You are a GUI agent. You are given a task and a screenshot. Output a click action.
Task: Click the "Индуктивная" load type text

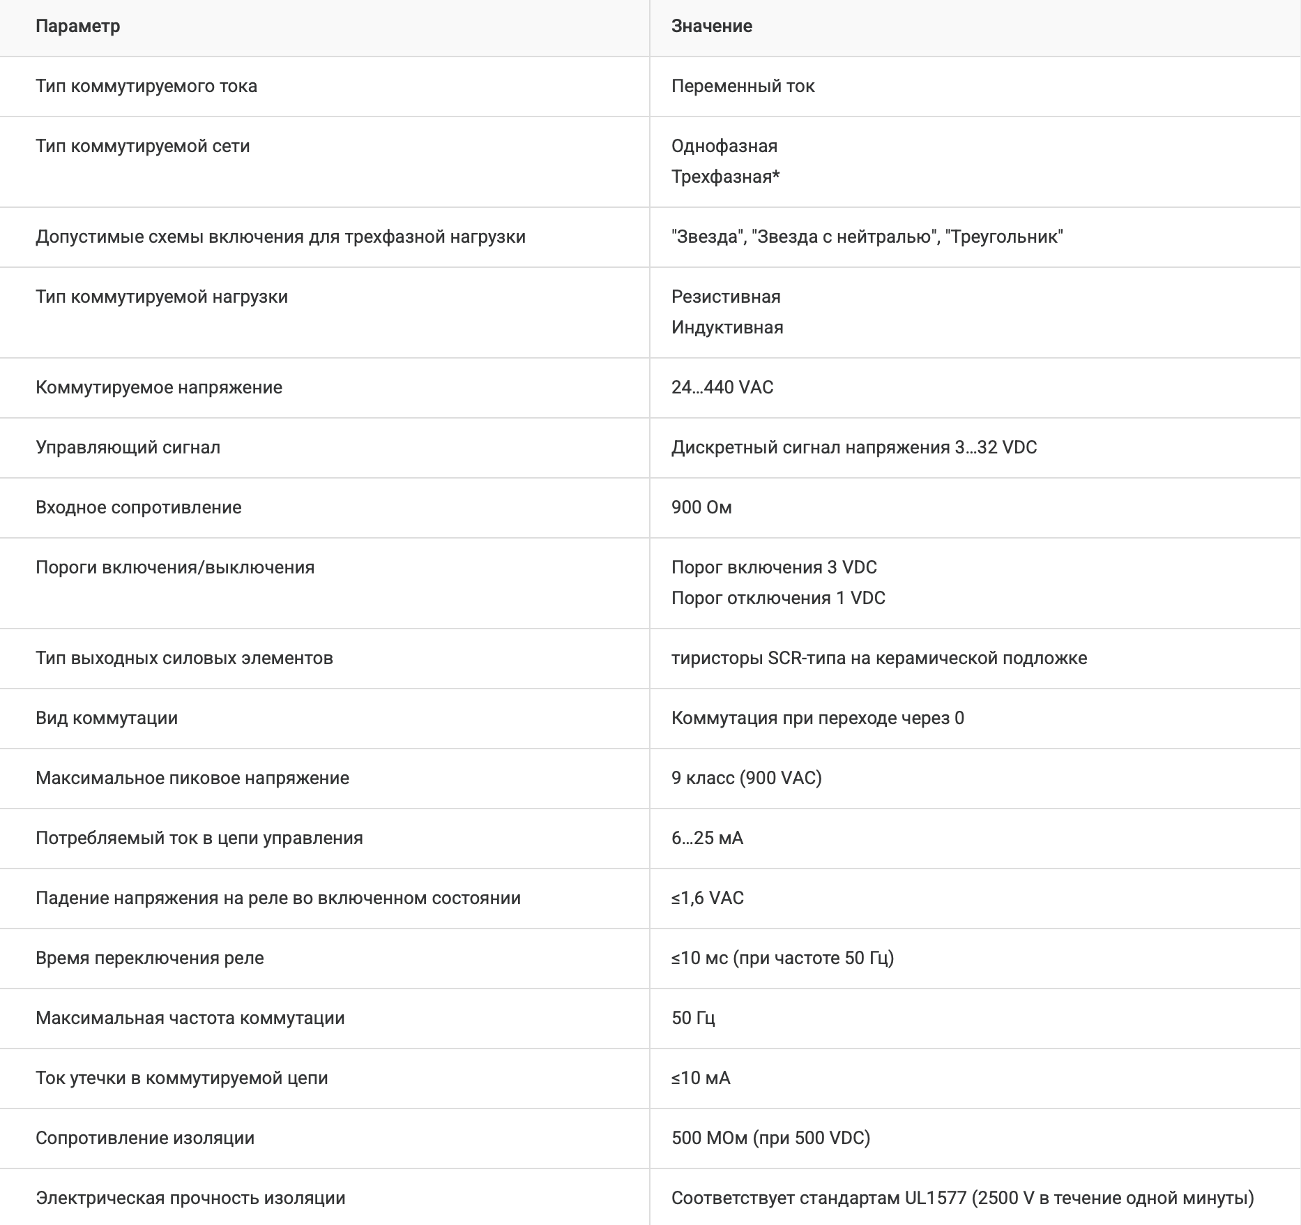click(727, 328)
